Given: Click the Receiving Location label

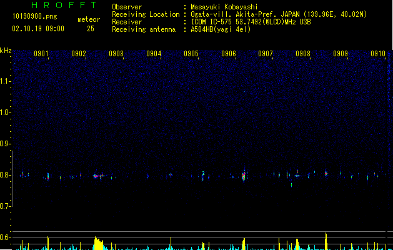Looking at the screenshot, I should [146, 14].
